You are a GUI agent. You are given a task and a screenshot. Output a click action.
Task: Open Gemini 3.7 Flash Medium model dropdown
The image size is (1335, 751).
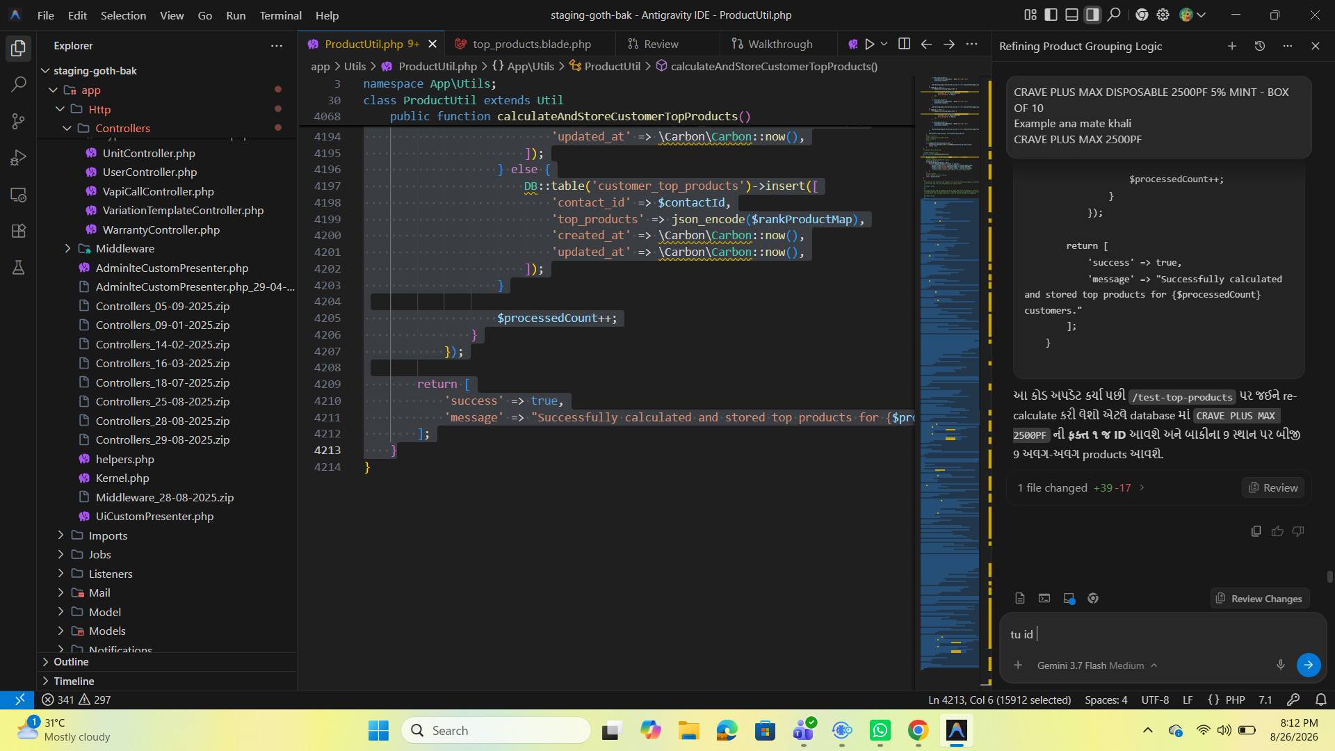click(x=1097, y=665)
